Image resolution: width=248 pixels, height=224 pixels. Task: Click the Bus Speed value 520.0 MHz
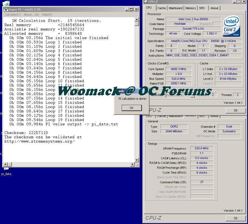point(179,79)
